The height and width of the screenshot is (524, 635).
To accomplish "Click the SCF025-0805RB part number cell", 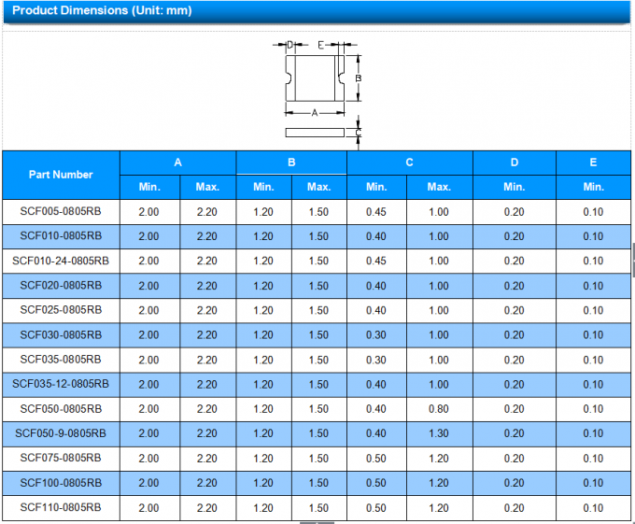I will pyautogui.click(x=61, y=310).
